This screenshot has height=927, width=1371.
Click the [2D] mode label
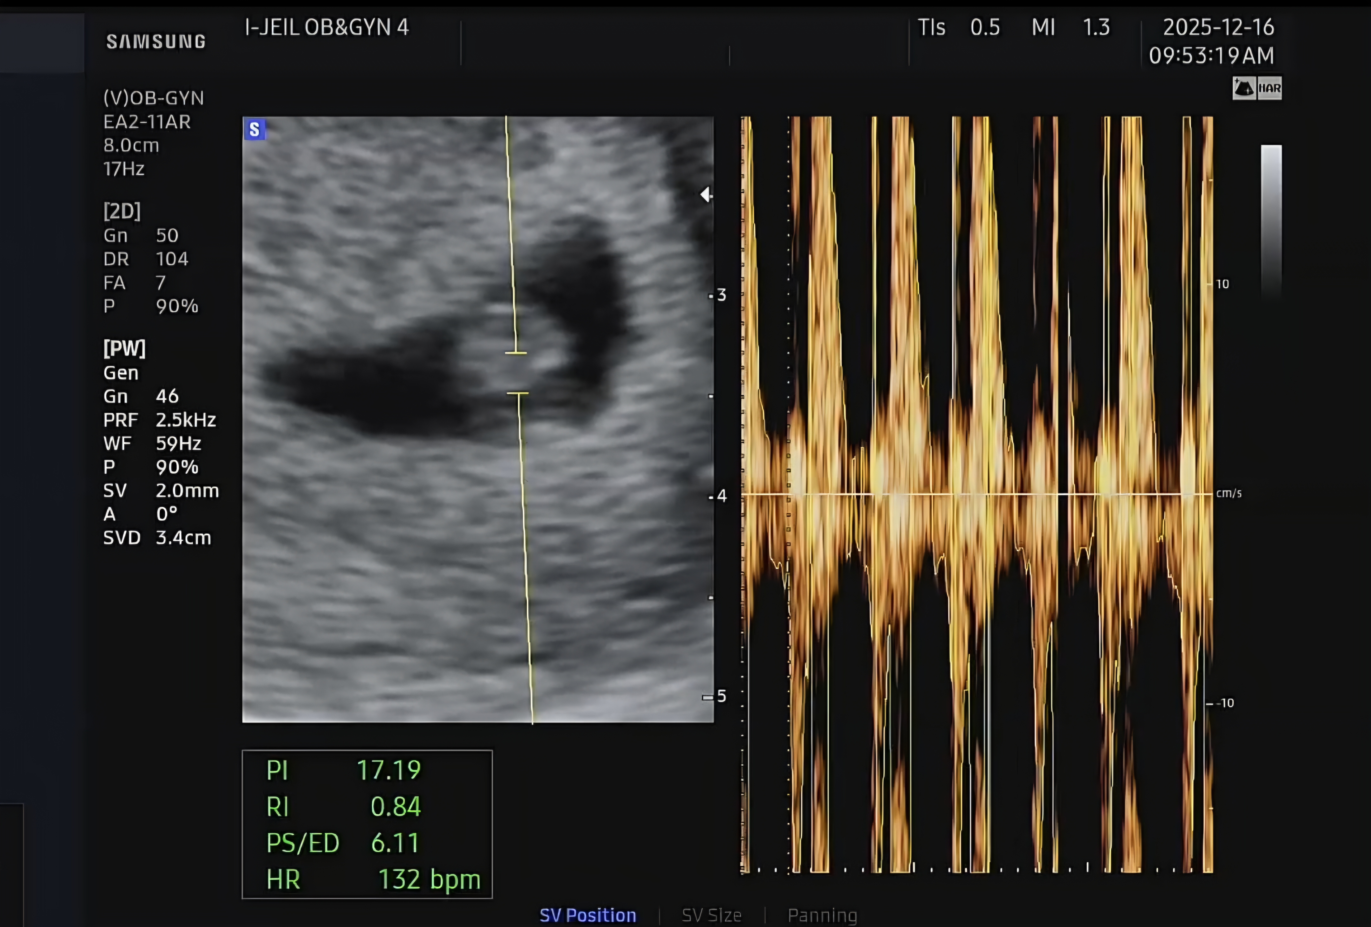[122, 211]
